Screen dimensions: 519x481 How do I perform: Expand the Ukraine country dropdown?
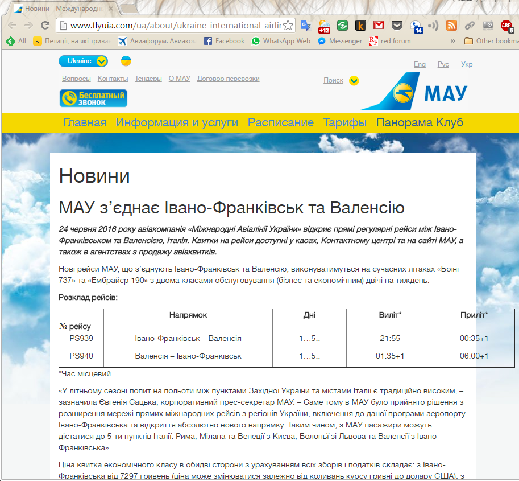point(101,61)
